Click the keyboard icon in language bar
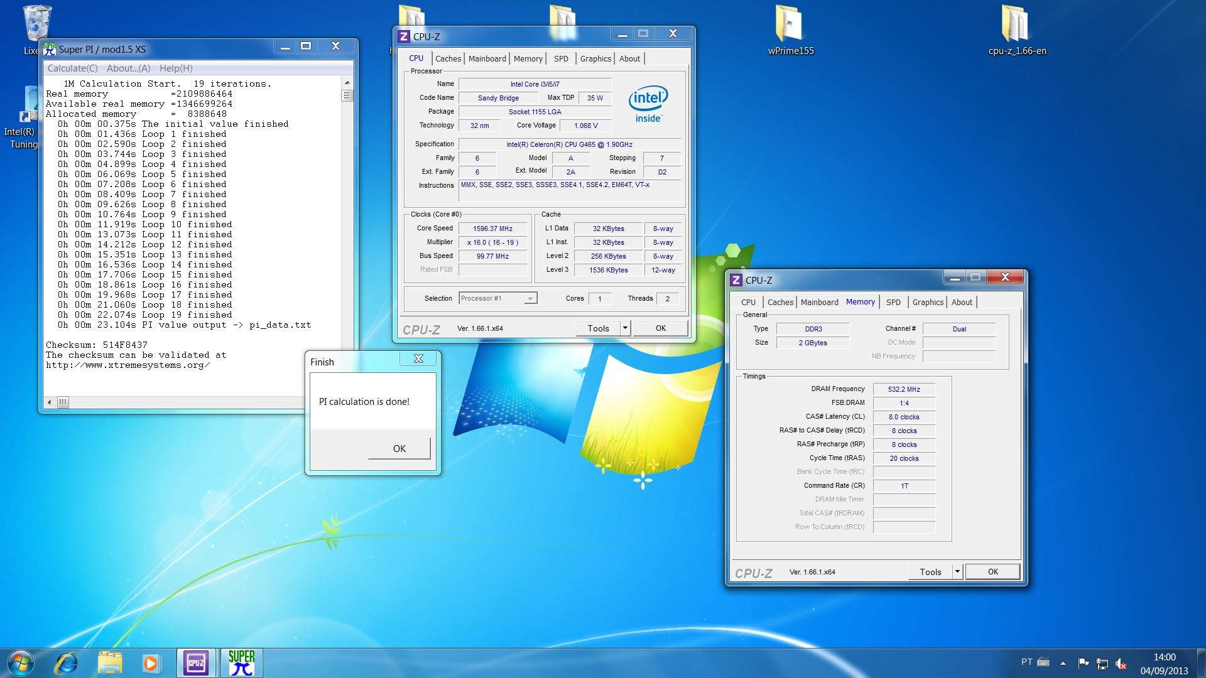Screen dimensions: 1206x678 (x=1043, y=662)
